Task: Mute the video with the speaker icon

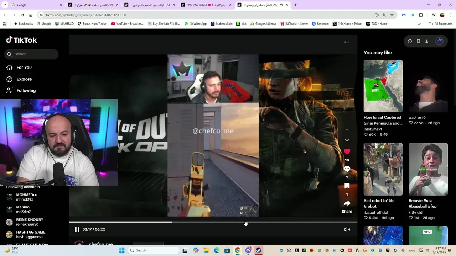Action: pos(347,229)
